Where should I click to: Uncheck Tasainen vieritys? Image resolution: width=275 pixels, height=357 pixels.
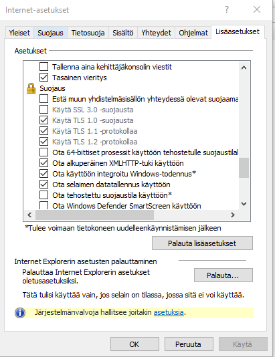43,78
